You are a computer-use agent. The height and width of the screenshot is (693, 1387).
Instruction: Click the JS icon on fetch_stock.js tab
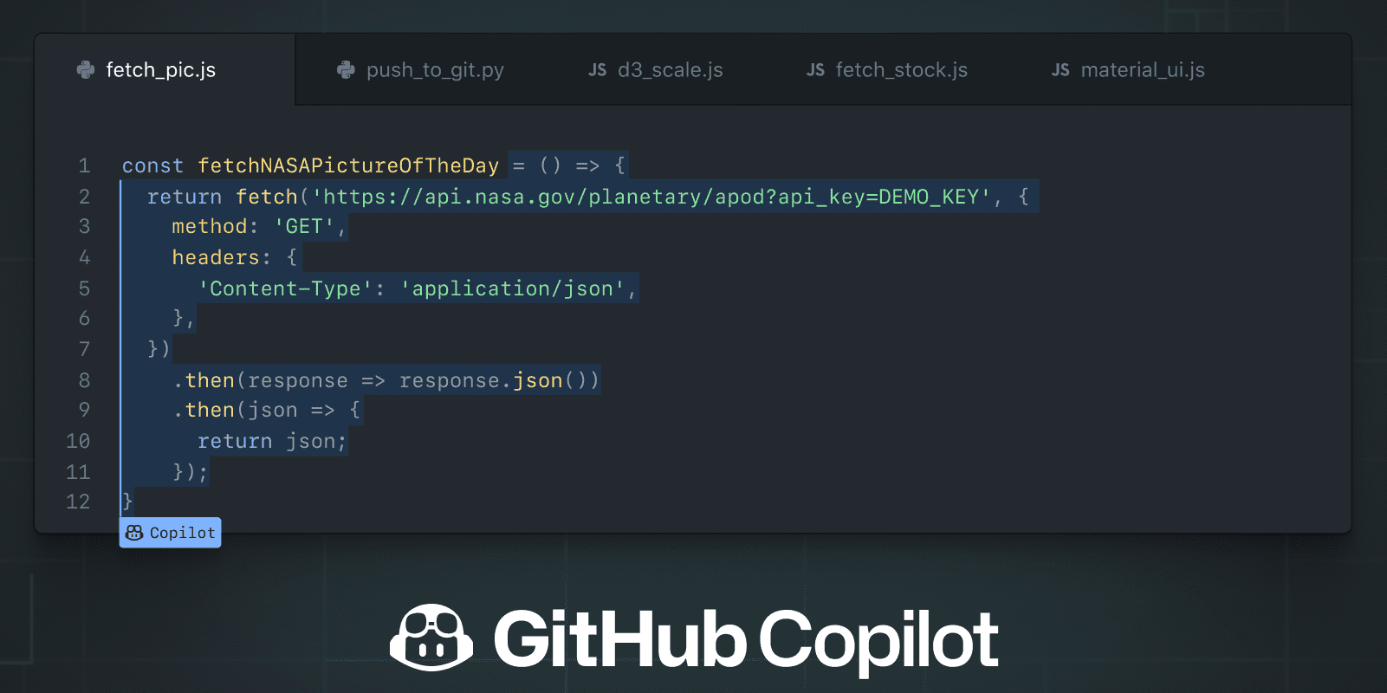tap(815, 69)
